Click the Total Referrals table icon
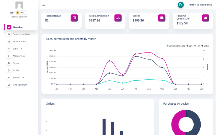This screenshot has width=216, height=135. pyautogui.click(x=74, y=18)
